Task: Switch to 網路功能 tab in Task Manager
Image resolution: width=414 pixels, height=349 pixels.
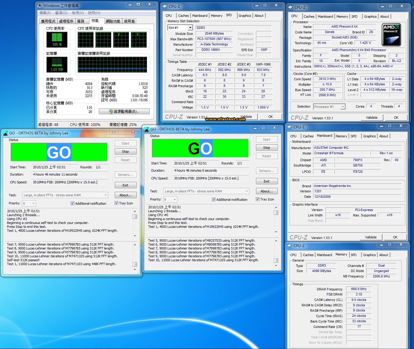Action: (x=113, y=21)
